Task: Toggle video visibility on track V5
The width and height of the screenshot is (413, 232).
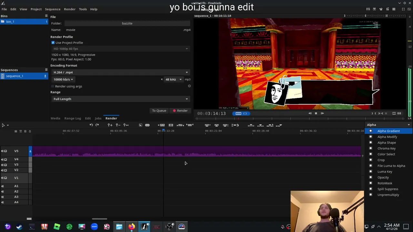Action: [5, 151]
